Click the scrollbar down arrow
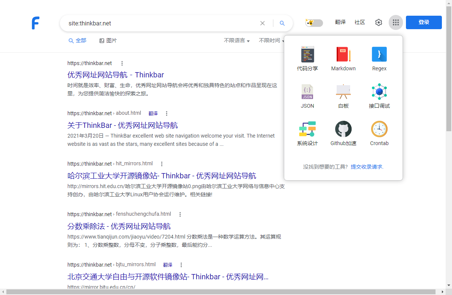The image size is (452, 295). pos(449,286)
